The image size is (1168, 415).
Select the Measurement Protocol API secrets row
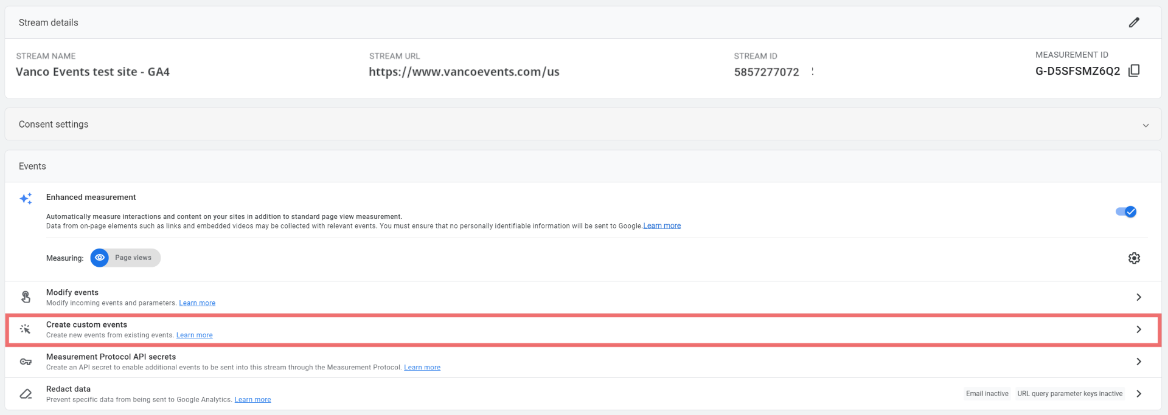111,357
